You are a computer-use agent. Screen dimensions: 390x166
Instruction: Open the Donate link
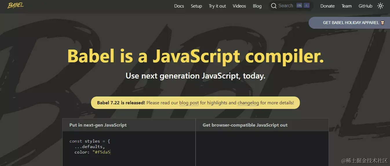click(327, 6)
